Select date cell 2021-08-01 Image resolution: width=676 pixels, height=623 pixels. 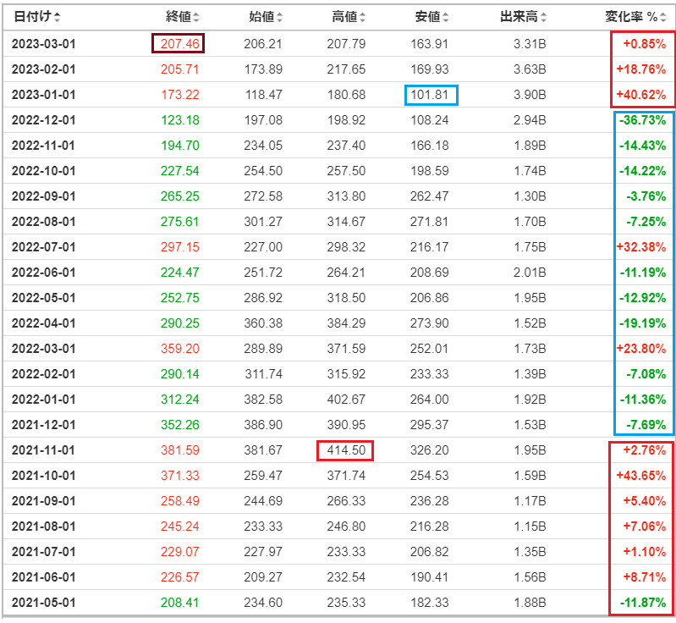(x=43, y=527)
